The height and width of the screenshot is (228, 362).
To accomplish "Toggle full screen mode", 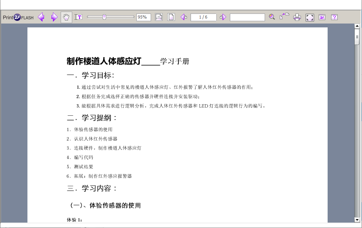I will 309,17.
